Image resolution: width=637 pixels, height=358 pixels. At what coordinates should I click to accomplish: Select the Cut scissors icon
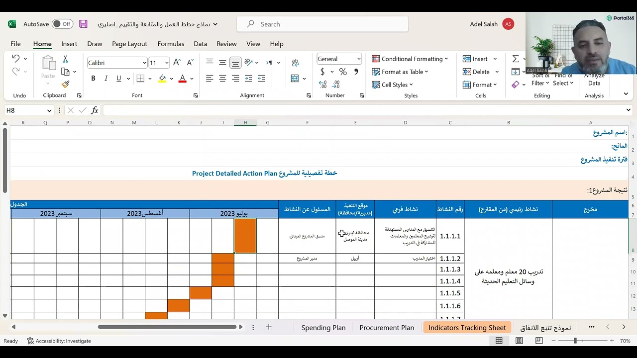[65, 59]
